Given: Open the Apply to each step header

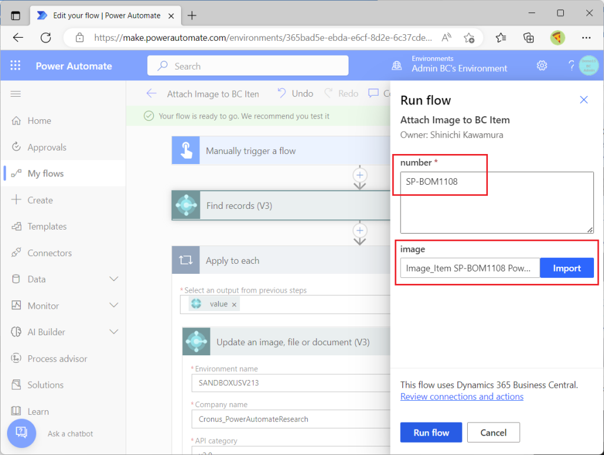Looking at the screenshot, I should tap(281, 260).
